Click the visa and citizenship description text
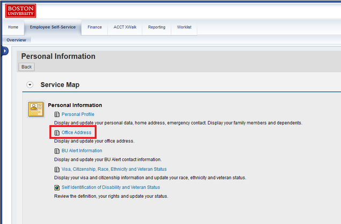The image size is (341, 224). [150, 178]
